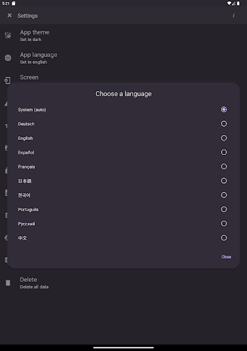Choose Español radio option
The height and width of the screenshot is (351, 247).
click(224, 152)
